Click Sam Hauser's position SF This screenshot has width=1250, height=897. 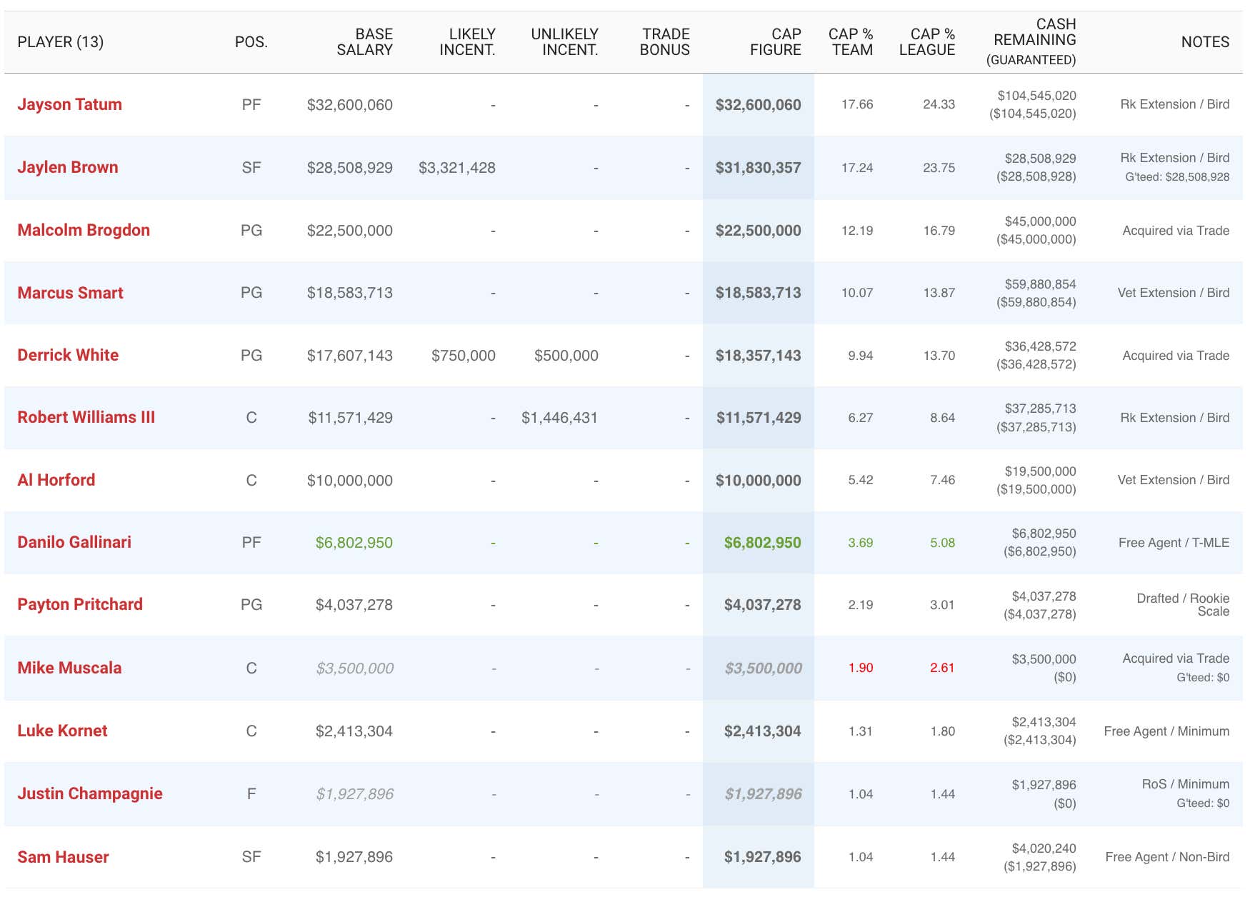pyautogui.click(x=251, y=857)
